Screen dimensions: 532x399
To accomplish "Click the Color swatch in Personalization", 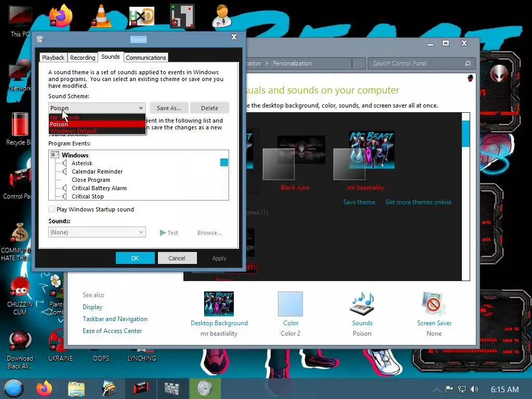I will pos(290,303).
